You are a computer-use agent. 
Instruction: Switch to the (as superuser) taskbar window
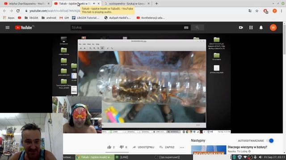pos(167,157)
